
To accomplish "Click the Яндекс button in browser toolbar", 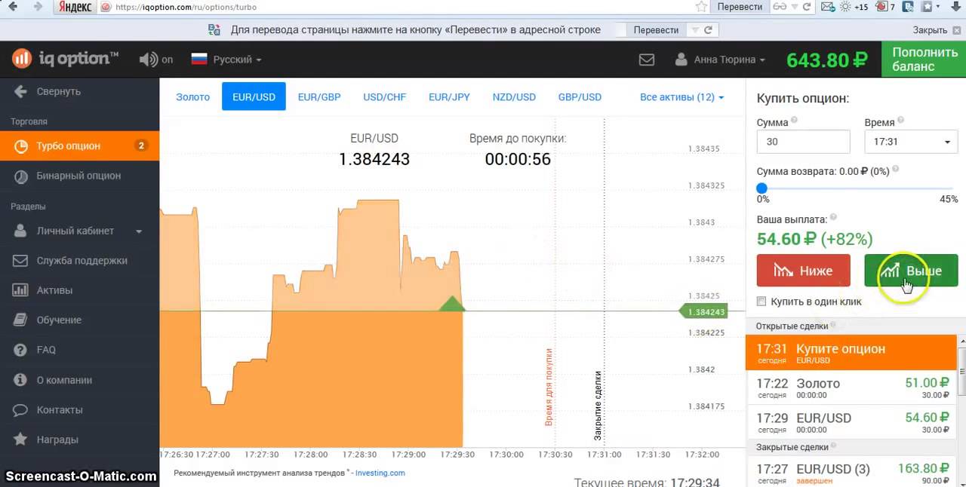I will (75, 7).
